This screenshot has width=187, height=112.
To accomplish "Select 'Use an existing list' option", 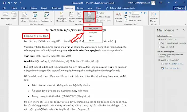I will 159,39.
